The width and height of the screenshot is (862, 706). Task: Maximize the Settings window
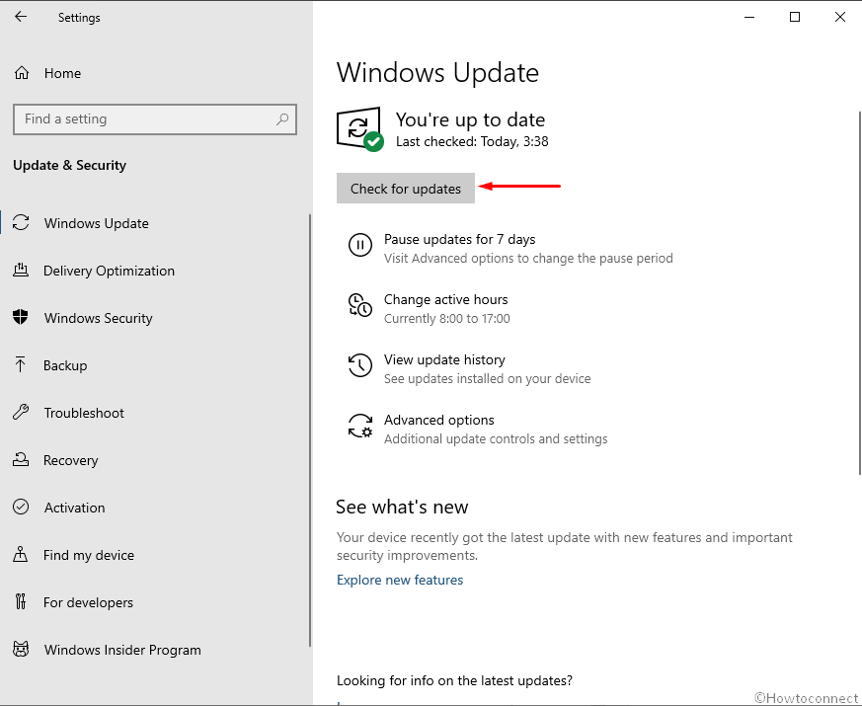[795, 17]
